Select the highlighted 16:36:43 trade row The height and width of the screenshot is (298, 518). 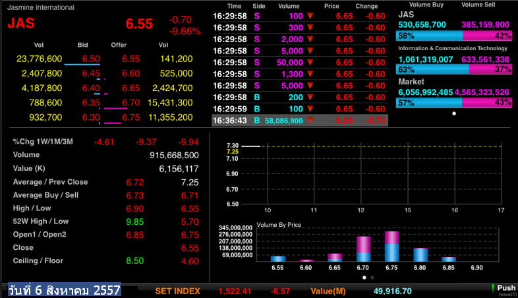click(300, 120)
